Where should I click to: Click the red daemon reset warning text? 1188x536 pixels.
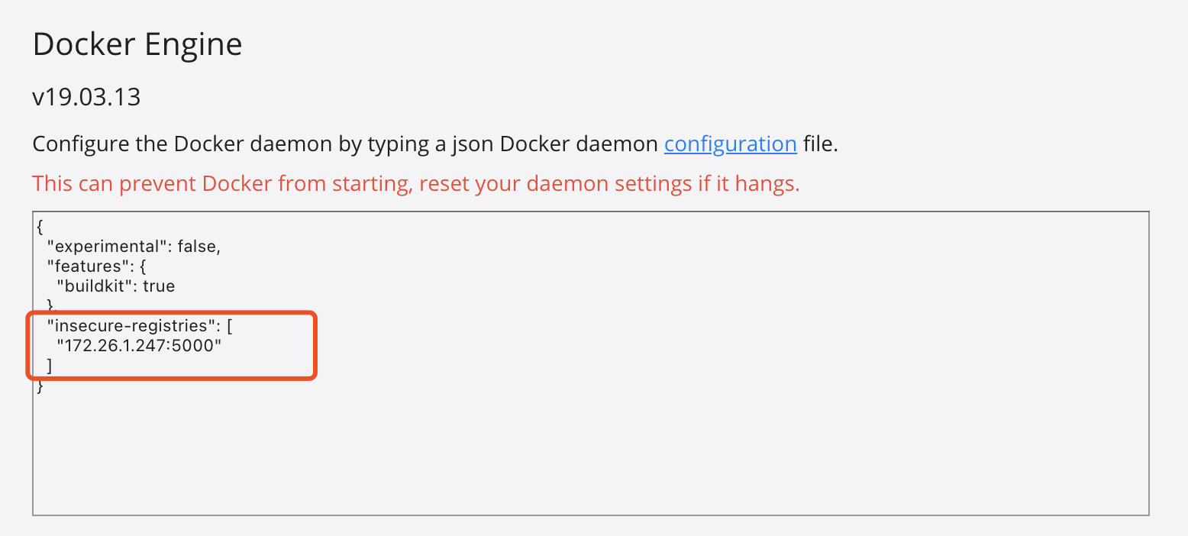(x=415, y=184)
